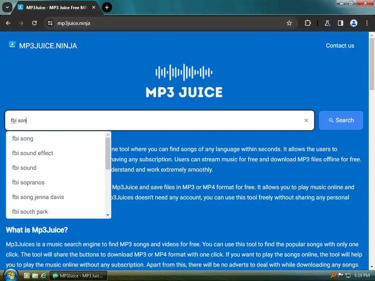Click the address bar URL mp3juice.ninja
Screen dimensions: 375x281
(74, 23)
